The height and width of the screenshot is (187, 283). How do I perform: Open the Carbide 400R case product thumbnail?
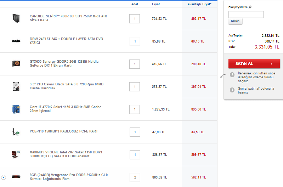click(16, 18)
